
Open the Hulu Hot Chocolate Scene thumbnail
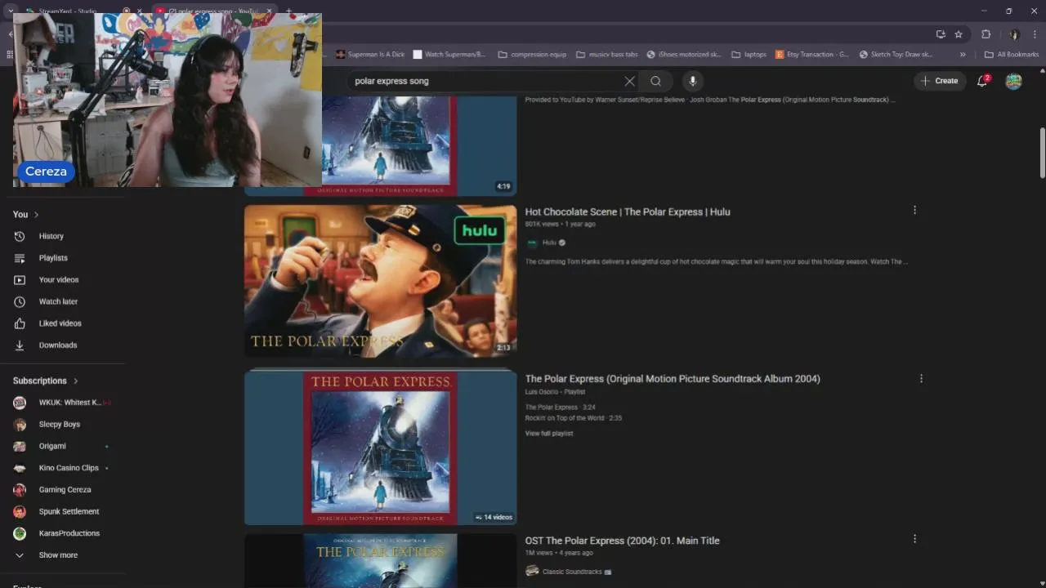[x=380, y=281]
